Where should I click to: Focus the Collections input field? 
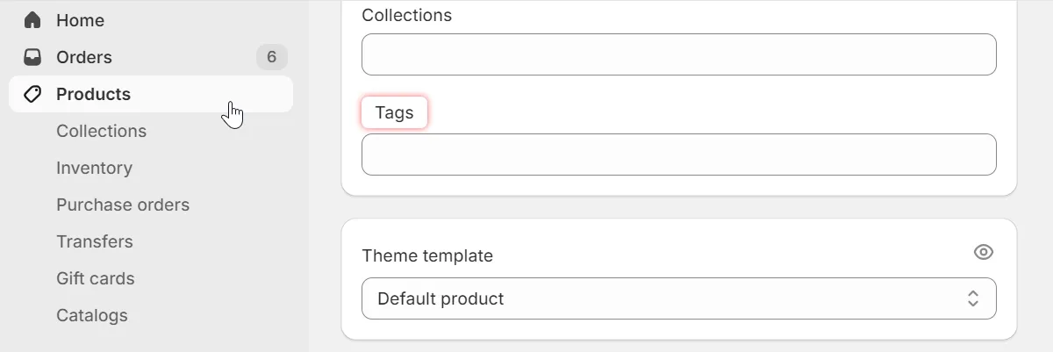click(x=678, y=54)
